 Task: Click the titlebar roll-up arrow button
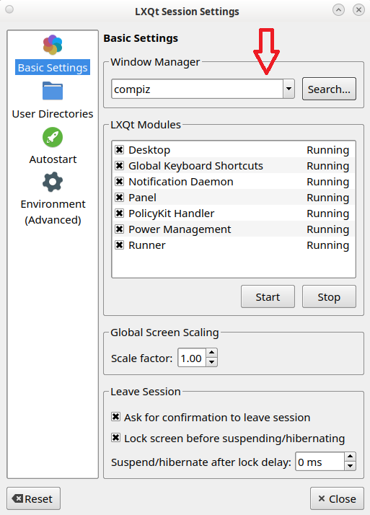pos(338,10)
